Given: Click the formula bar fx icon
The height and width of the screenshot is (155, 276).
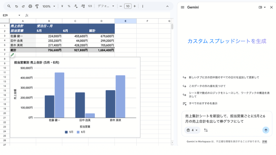Looking at the screenshot, I should 27,15.
